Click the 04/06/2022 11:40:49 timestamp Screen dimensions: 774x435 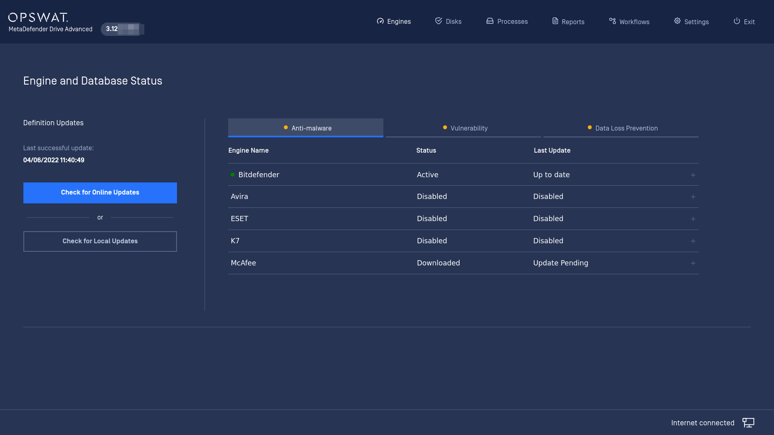(54, 160)
